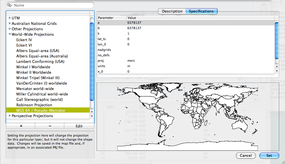Select Robinson Projection in the list
This screenshot has width=285, height=164.
point(34,105)
